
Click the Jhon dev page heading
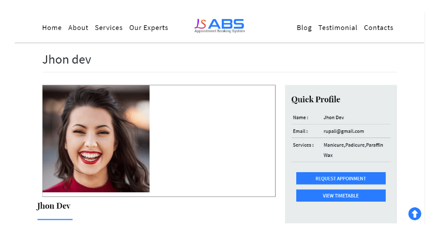pyautogui.click(x=67, y=59)
